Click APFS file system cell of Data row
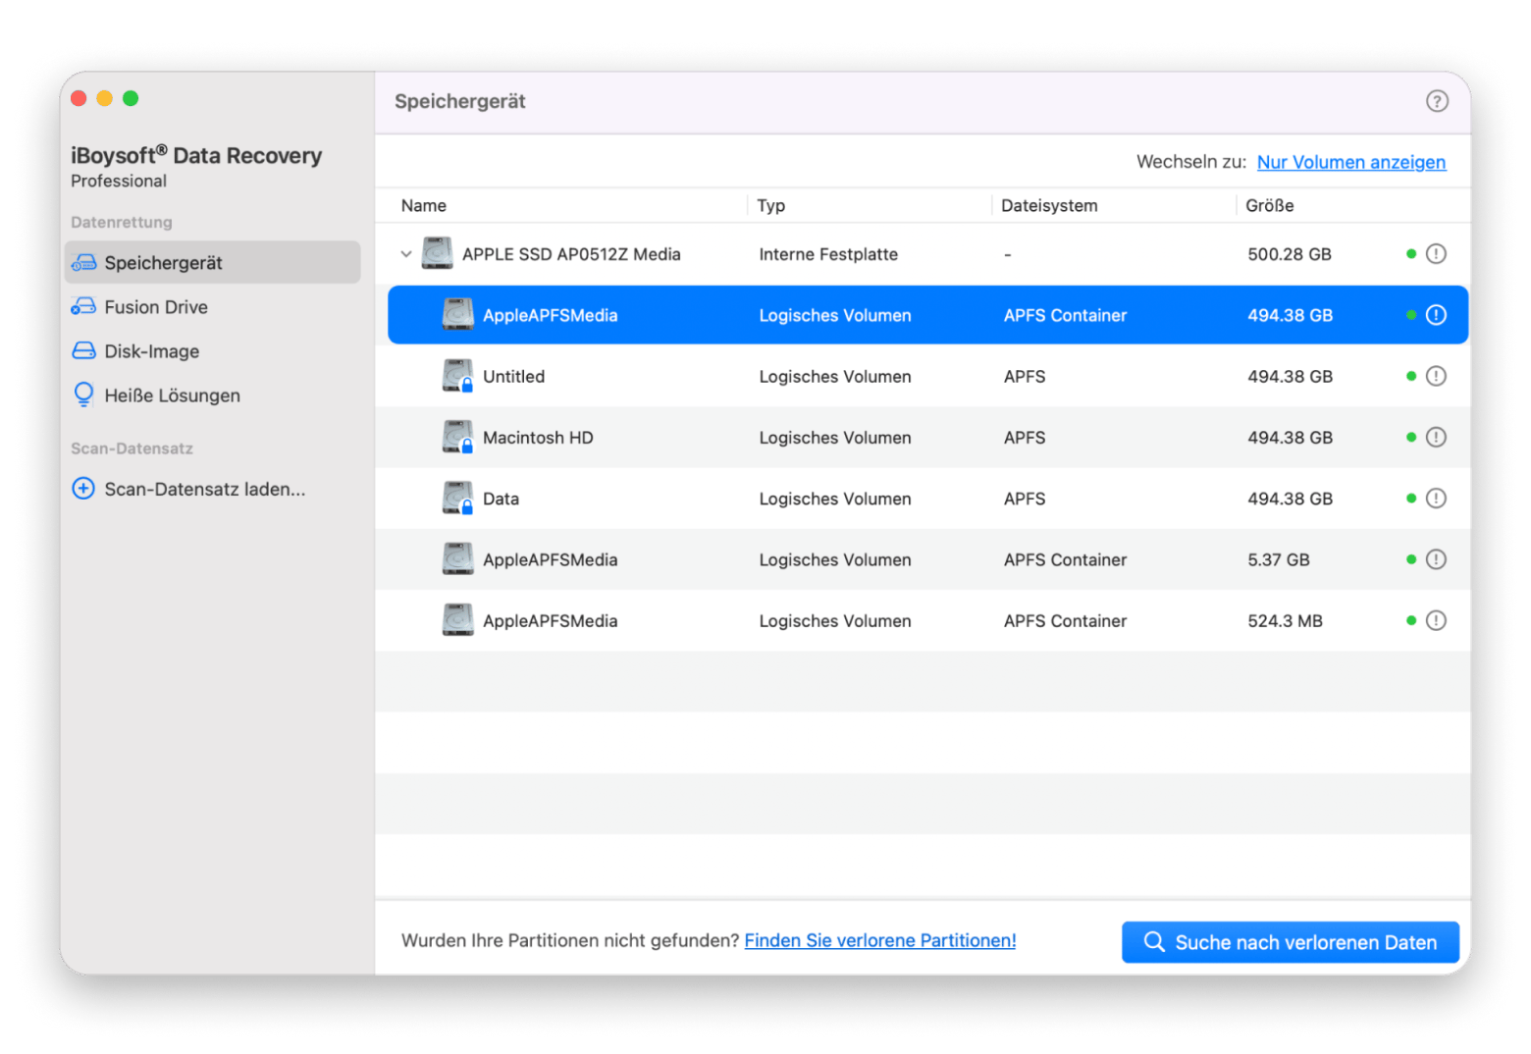This screenshot has width=1531, height=1054. click(1025, 499)
